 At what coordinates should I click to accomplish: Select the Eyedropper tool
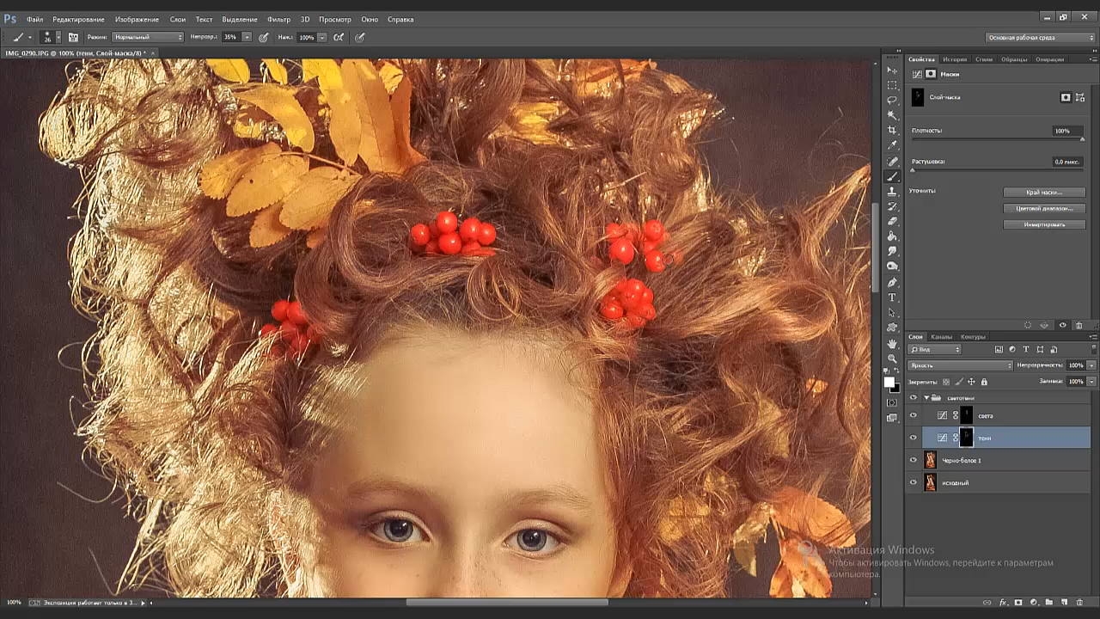tap(892, 145)
